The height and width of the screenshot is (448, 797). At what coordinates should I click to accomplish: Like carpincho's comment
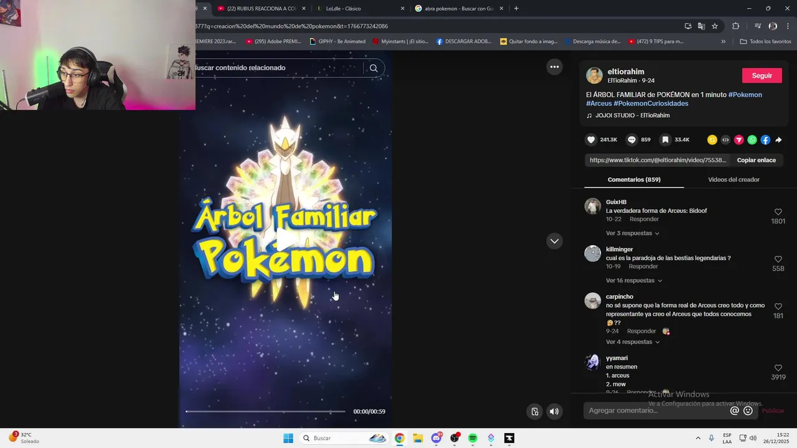click(x=778, y=307)
